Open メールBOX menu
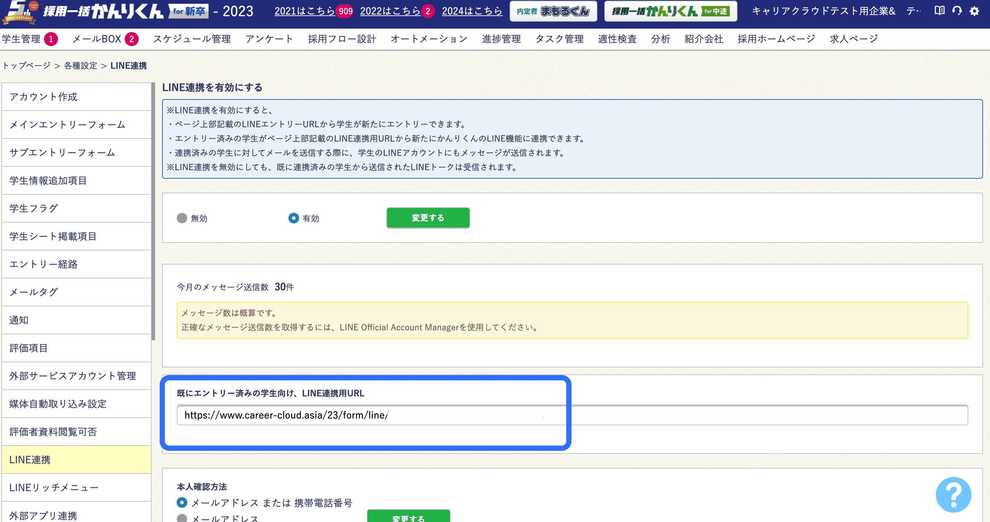The width and height of the screenshot is (990, 522). [x=96, y=39]
